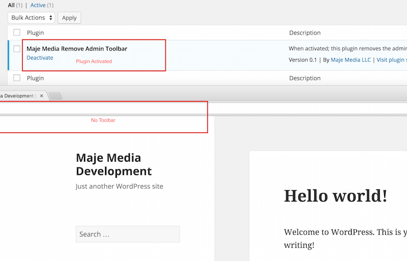
Task: Click the Maje Media Remove Admin Toolbar name
Action: 77,49
